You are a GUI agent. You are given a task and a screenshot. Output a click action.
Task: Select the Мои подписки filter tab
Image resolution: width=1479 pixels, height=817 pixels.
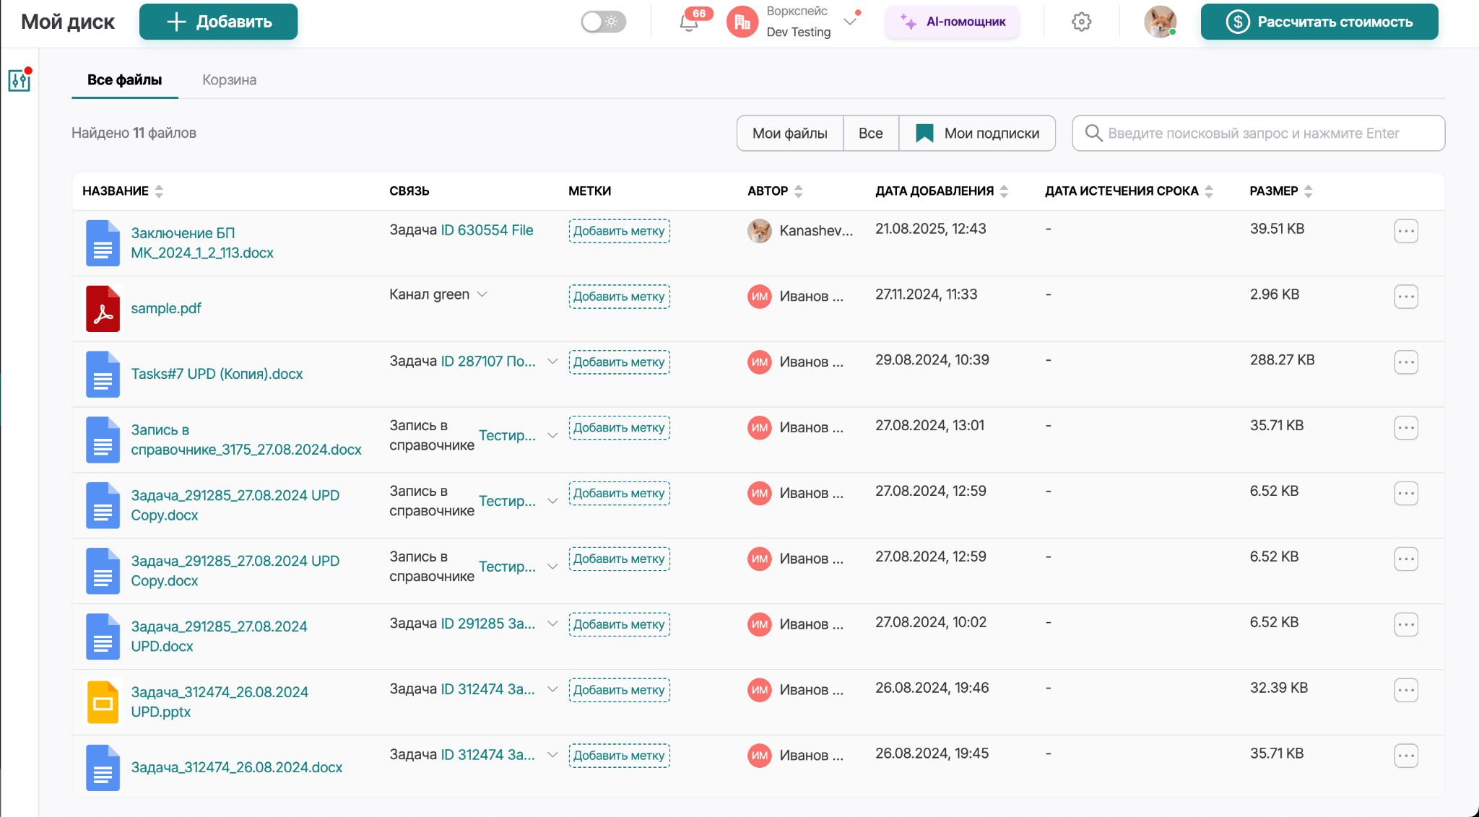click(977, 134)
